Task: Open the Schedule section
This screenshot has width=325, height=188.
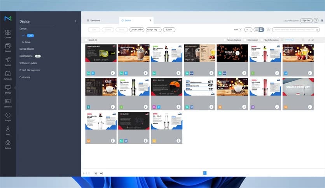Action: 8,75
